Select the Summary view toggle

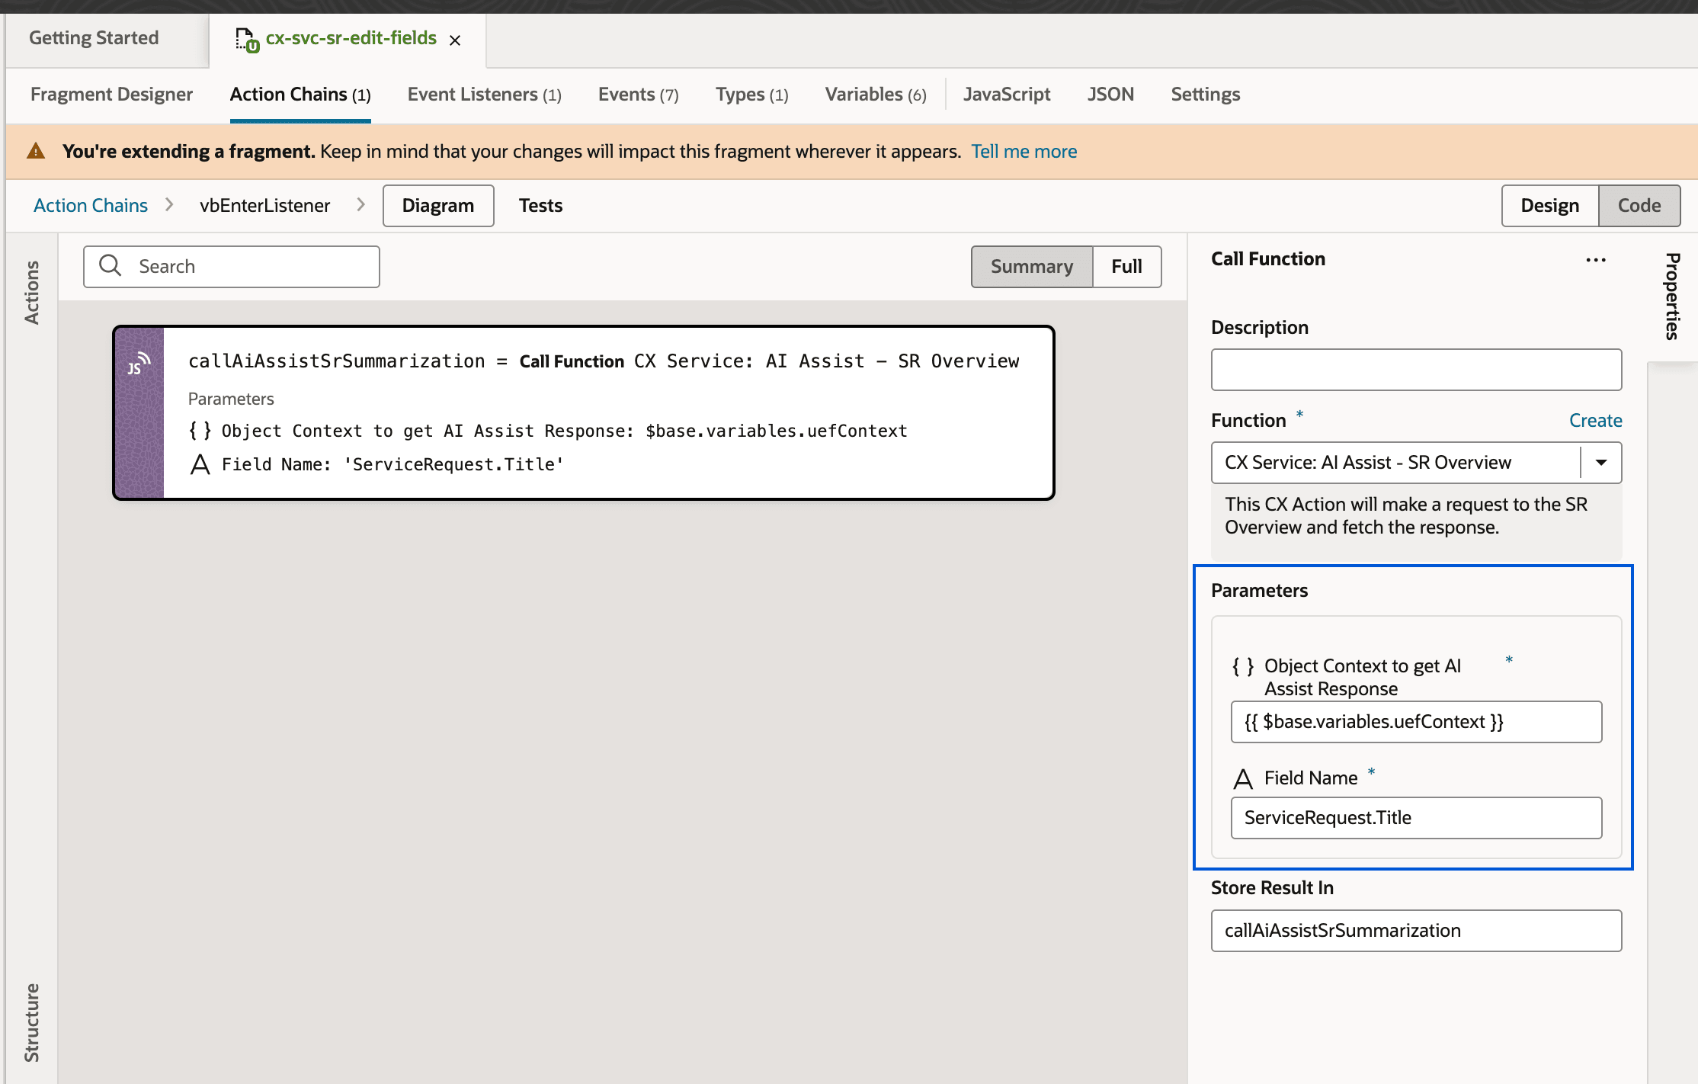(1031, 267)
